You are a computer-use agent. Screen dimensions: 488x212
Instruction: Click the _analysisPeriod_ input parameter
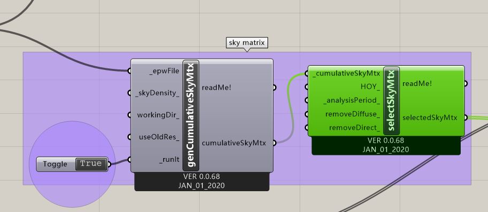[352, 100]
